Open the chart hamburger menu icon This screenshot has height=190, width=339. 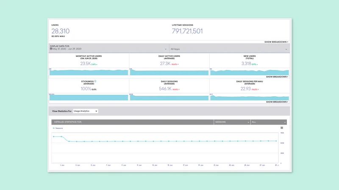point(282,128)
